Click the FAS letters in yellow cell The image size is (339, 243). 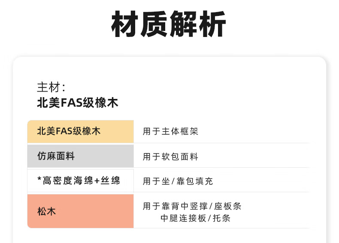pos(64,131)
